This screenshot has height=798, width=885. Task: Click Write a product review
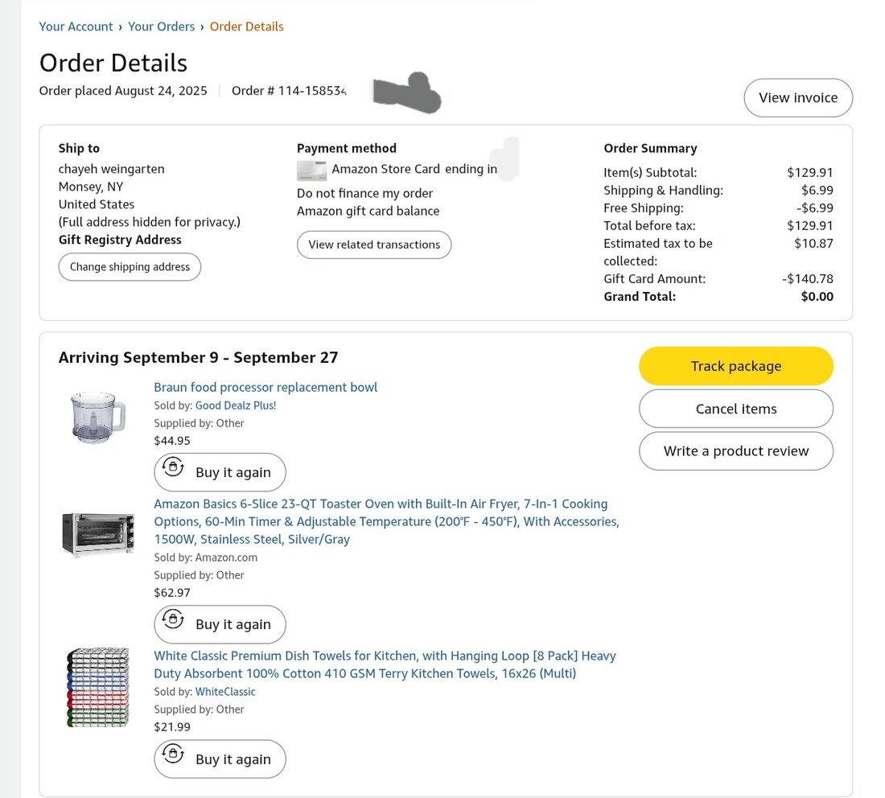click(x=735, y=450)
